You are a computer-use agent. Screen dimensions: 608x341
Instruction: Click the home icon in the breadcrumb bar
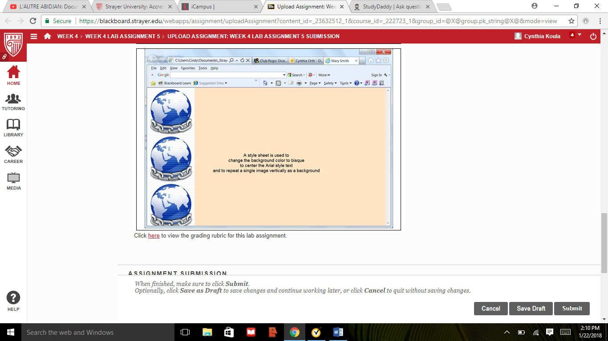point(48,36)
